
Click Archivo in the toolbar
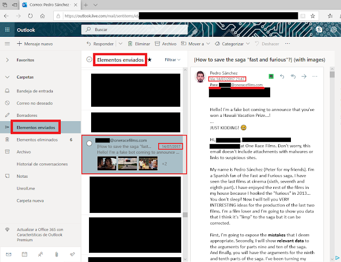[166, 44]
